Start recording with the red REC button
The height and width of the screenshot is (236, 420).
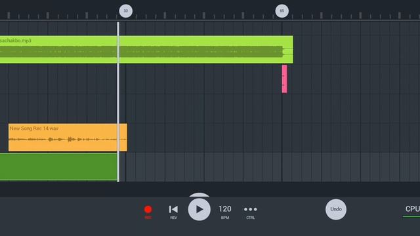coord(148,212)
